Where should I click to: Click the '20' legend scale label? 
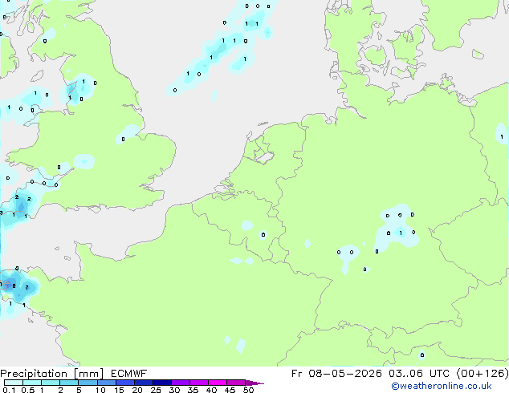coord(137,390)
